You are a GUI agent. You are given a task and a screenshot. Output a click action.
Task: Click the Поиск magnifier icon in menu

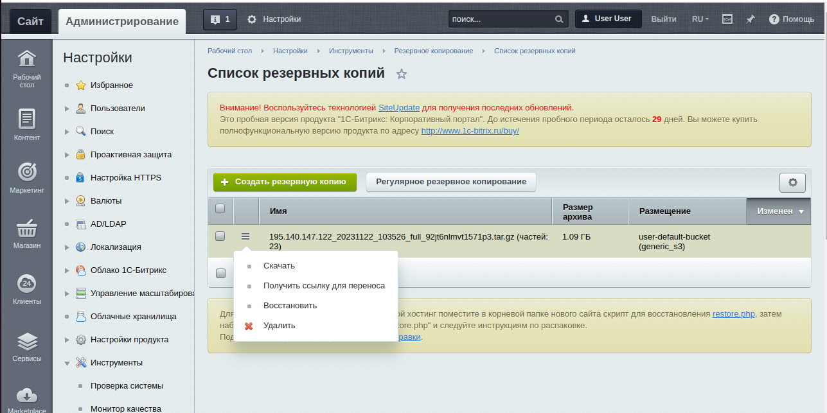click(80, 132)
